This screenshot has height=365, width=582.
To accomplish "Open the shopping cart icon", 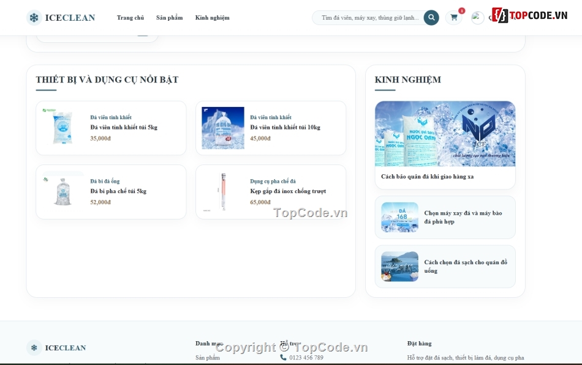I will [x=453, y=17].
